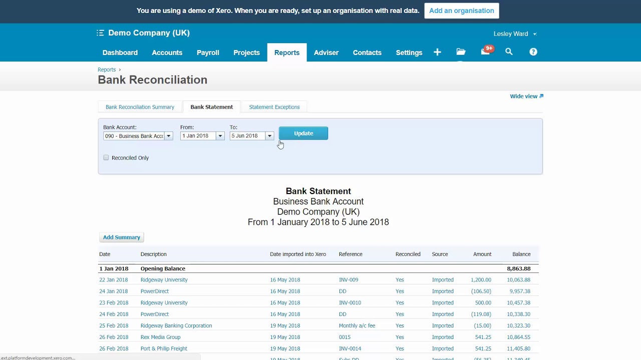
Task: Click reference Monthly a/c fee
Action: (x=357, y=326)
